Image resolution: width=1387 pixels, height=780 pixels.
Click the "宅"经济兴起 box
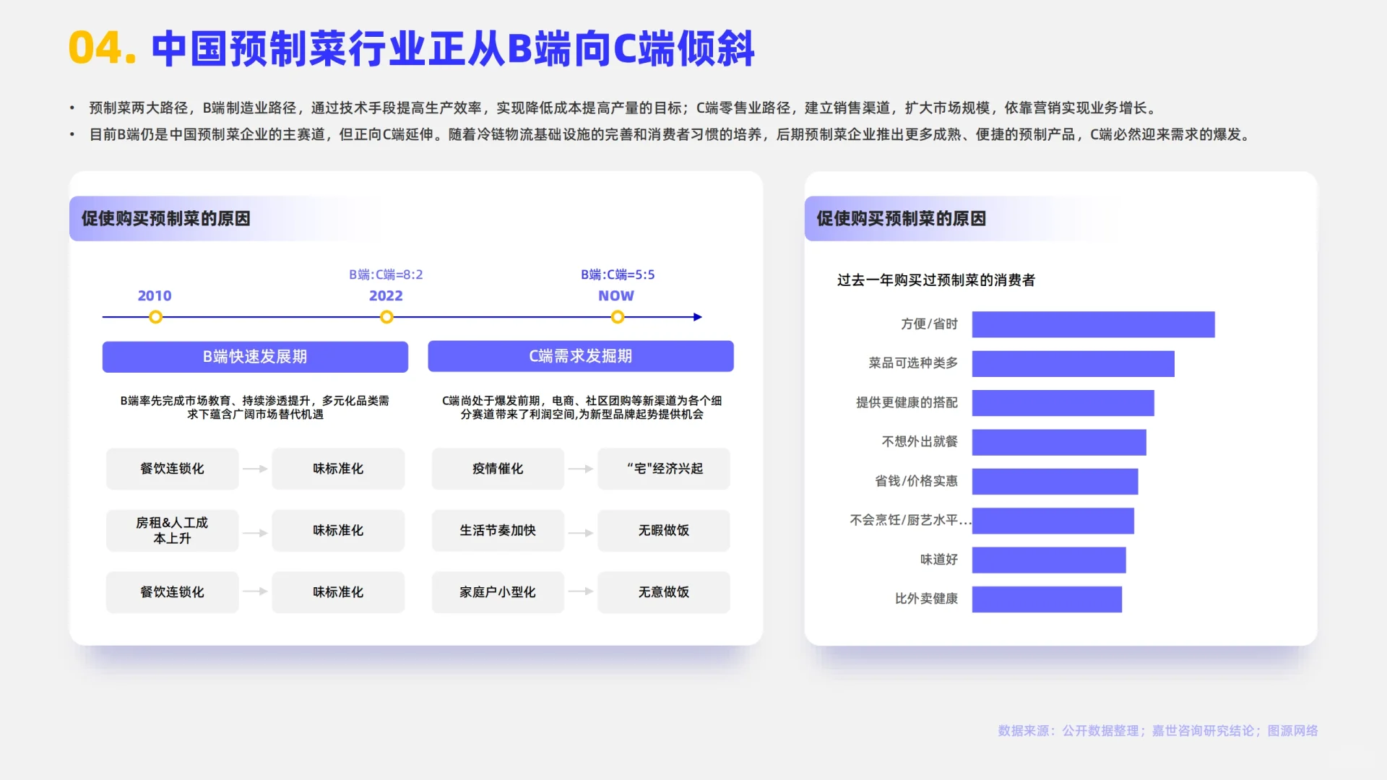(x=663, y=469)
